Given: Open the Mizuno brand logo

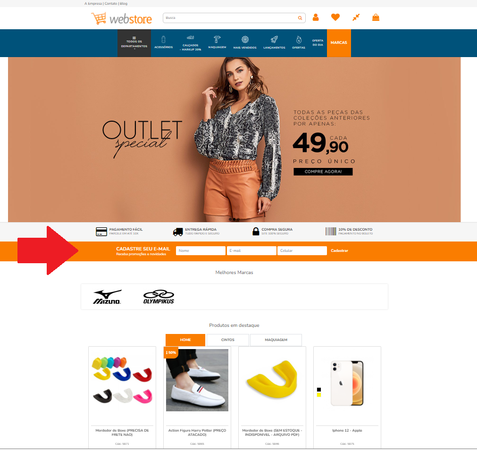Looking at the screenshot, I should 107,297.
